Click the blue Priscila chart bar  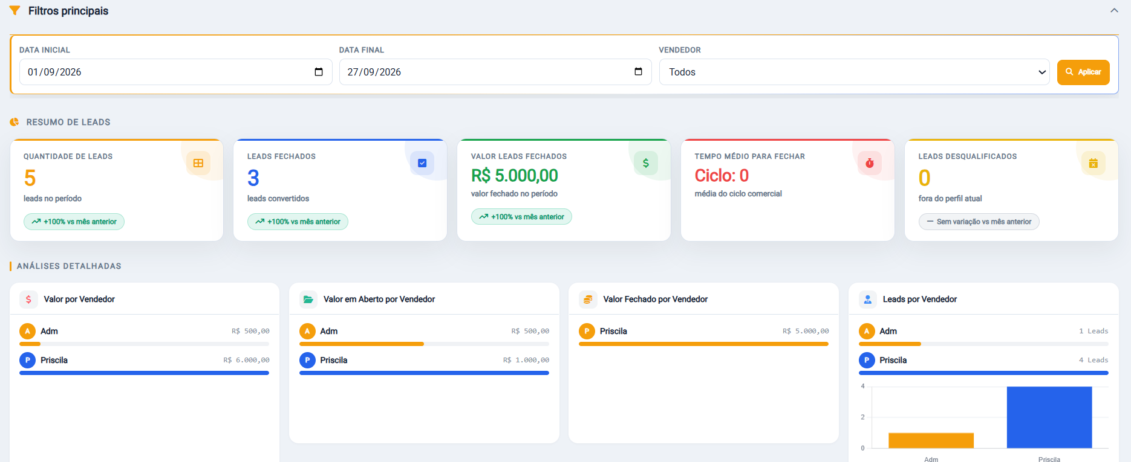[1049, 417]
